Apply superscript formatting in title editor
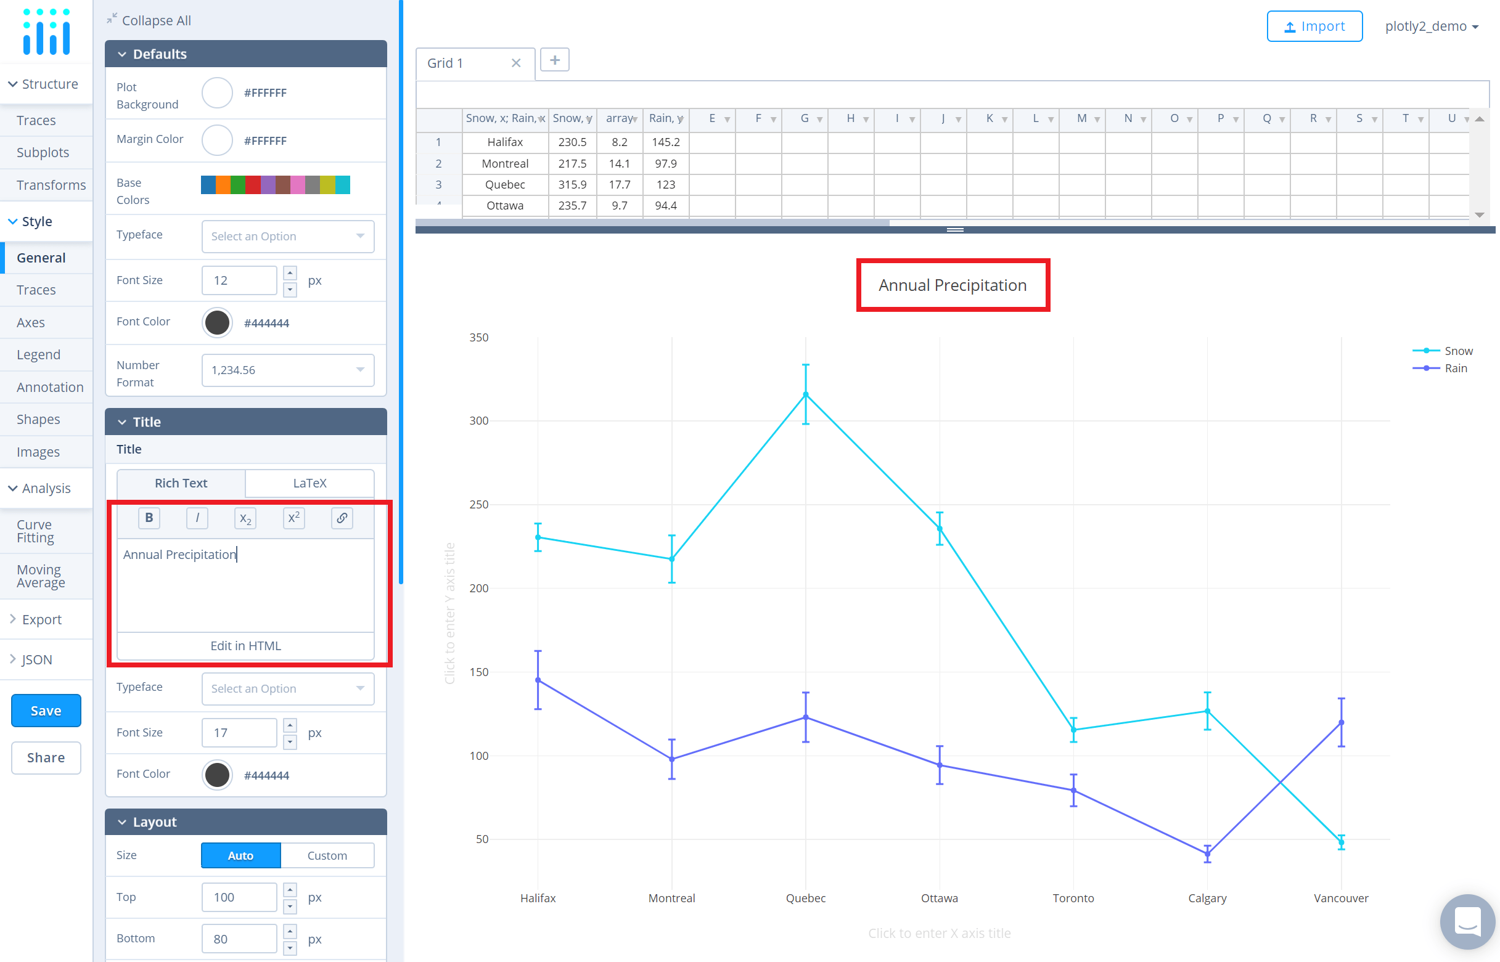Screen dimensions: 1500x962 click(293, 518)
